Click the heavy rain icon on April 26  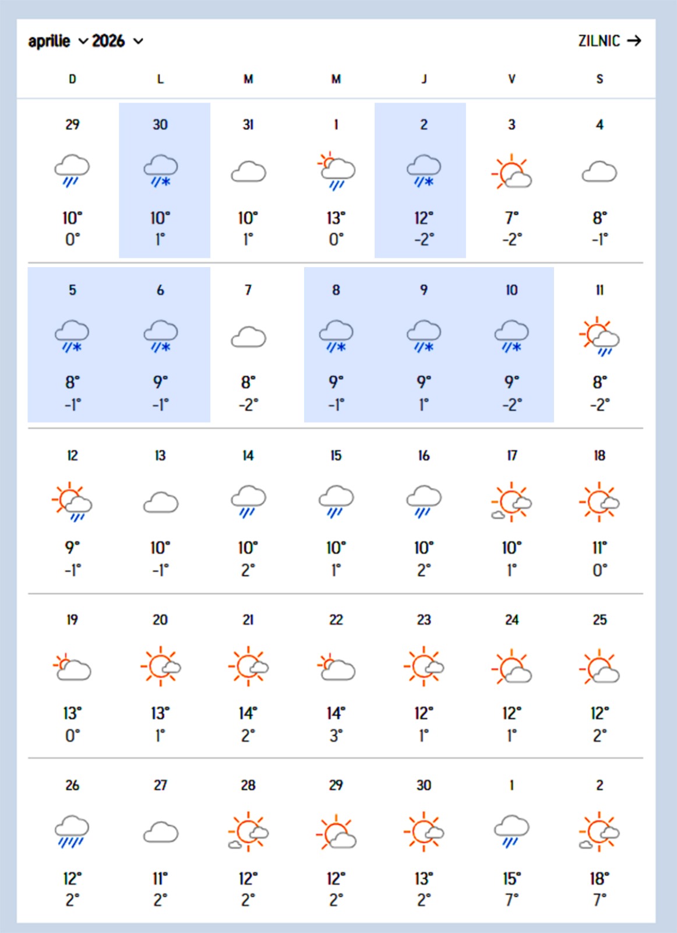click(x=72, y=832)
